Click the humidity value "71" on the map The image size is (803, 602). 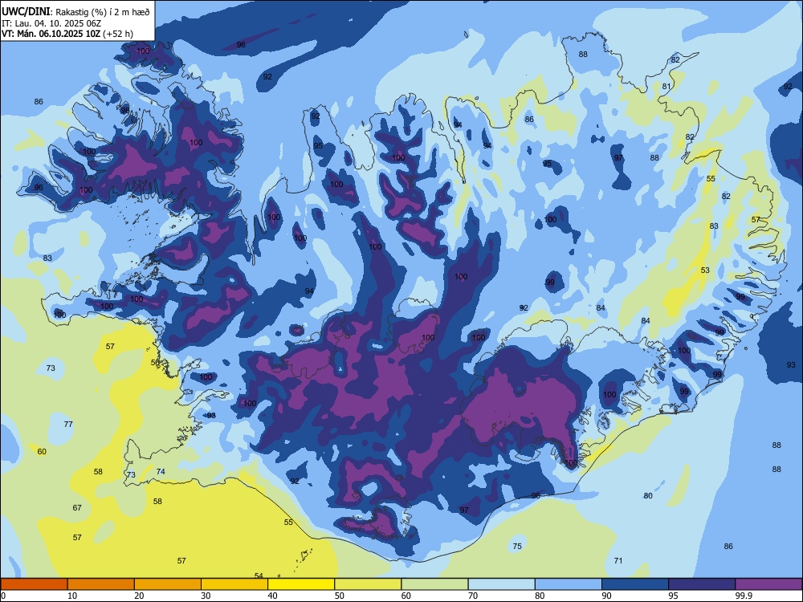(618, 560)
